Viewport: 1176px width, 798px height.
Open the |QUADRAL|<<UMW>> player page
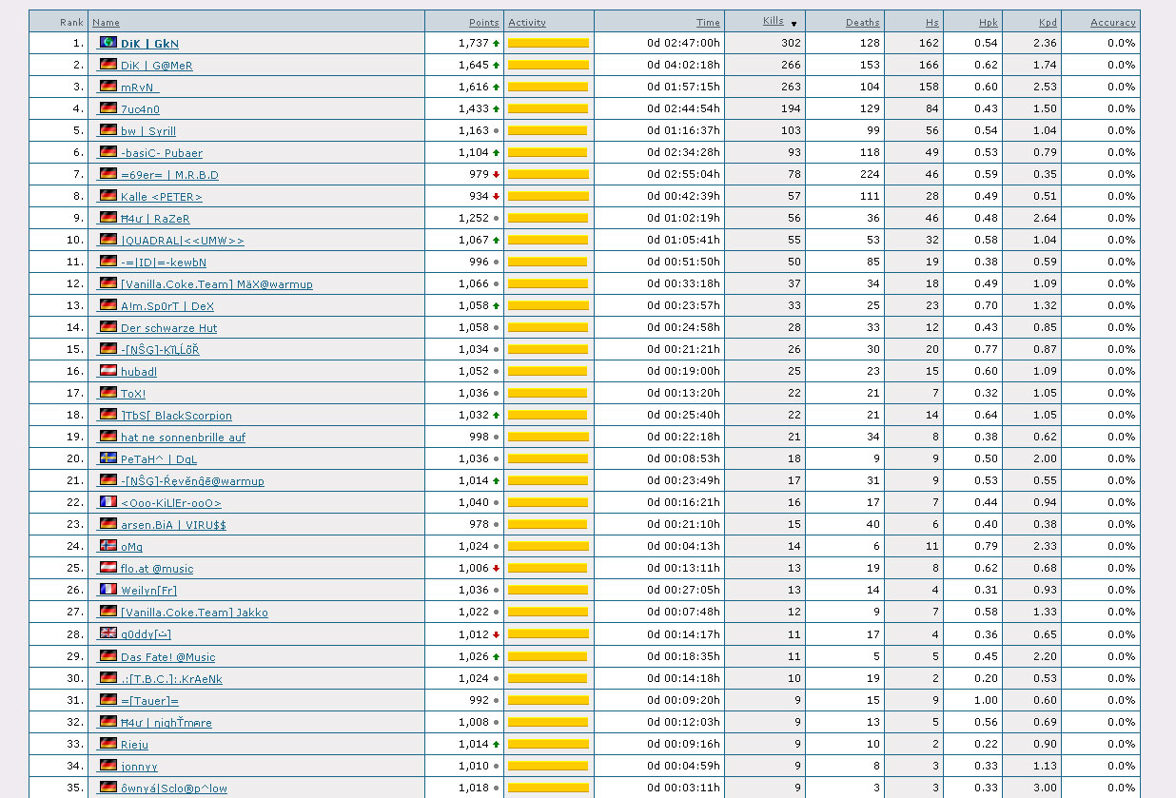(x=182, y=241)
